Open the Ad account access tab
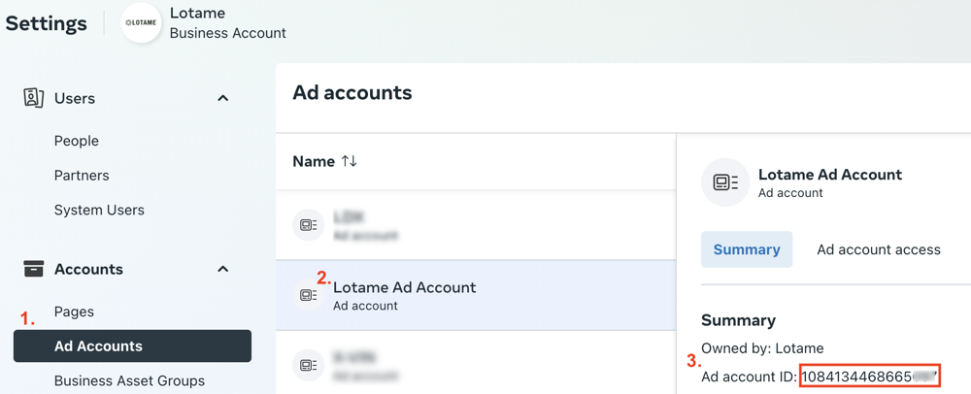 (x=878, y=249)
